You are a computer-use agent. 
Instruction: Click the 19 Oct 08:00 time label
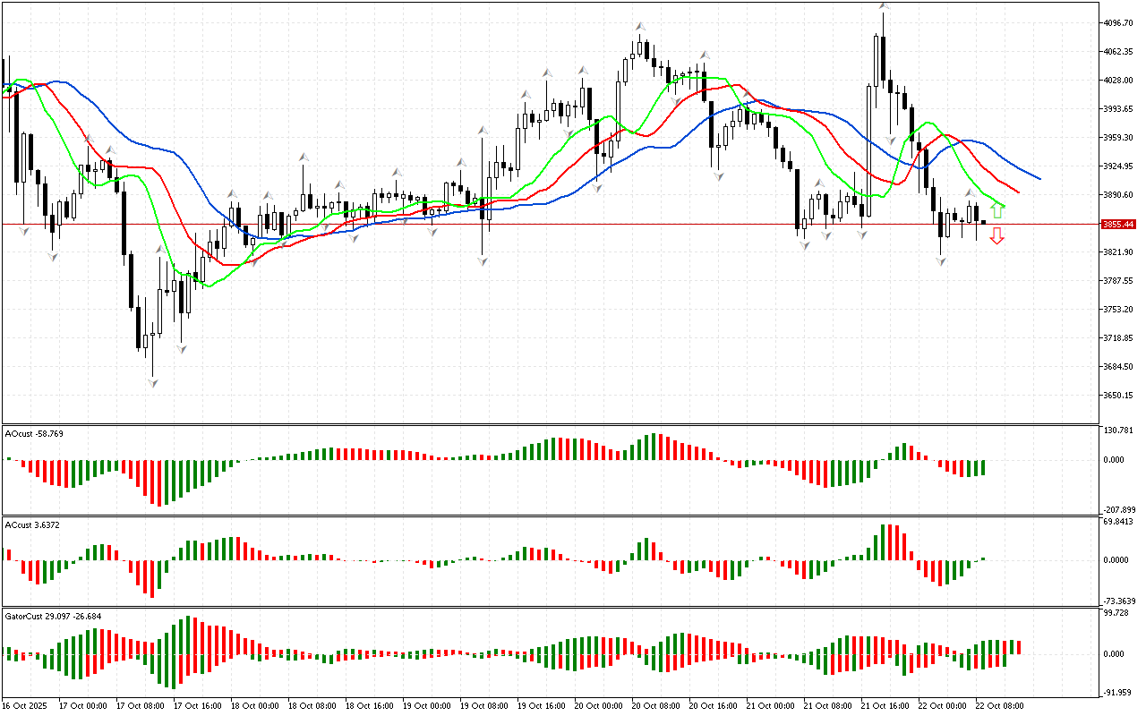[483, 706]
